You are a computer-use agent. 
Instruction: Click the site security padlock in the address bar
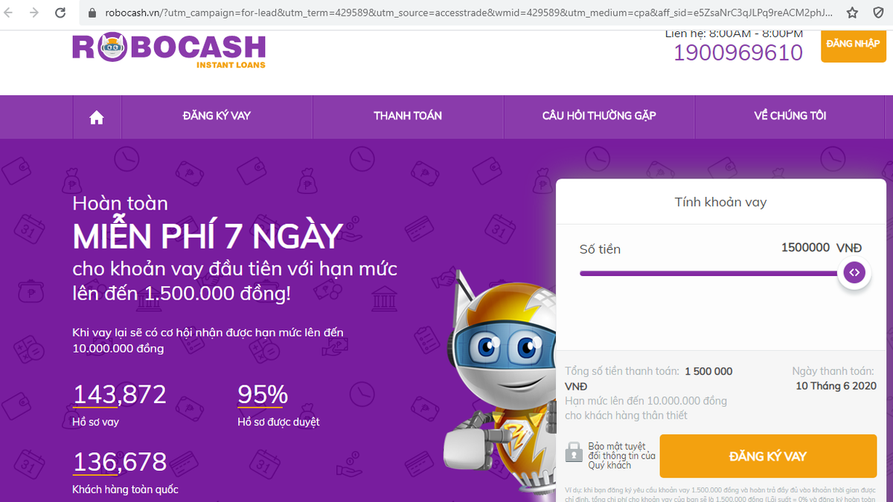[x=90, y=13]
